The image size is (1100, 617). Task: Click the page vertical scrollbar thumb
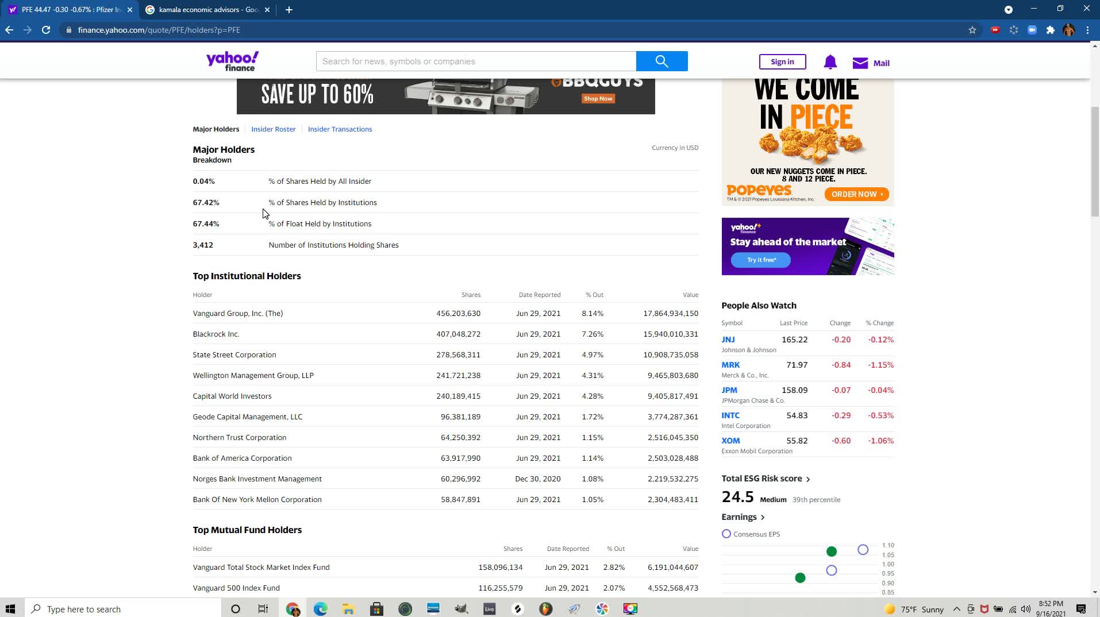[1095, 161]
